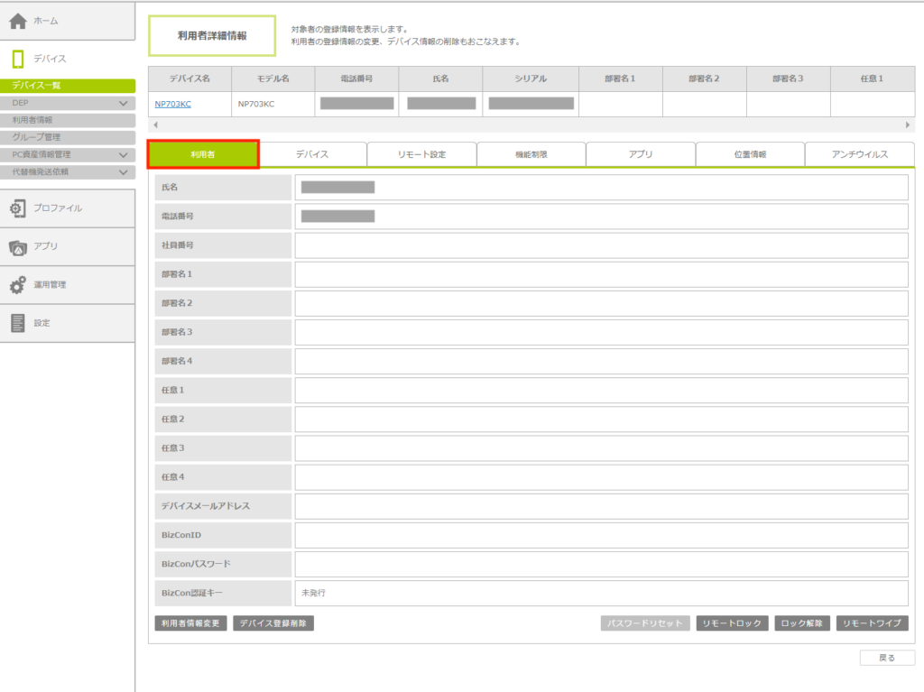The height and width of the screenshot is (692, 924).
Task: Select the 位置情報 tab
Action: pyautogui.click(x=750, y=154)
